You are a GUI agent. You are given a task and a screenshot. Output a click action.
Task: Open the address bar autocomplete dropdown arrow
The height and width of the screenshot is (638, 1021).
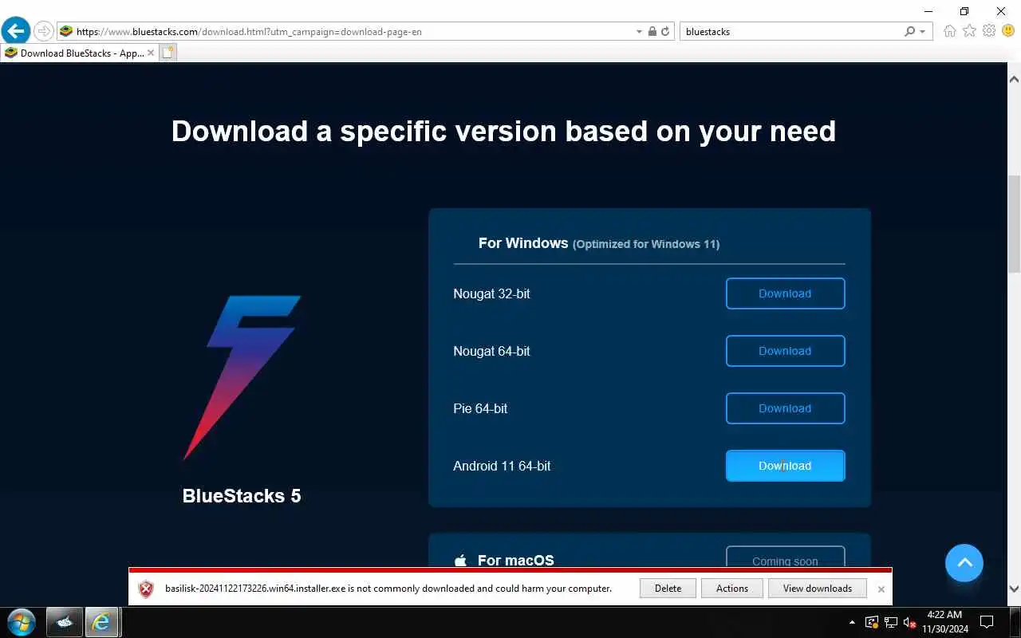[639, 31]
